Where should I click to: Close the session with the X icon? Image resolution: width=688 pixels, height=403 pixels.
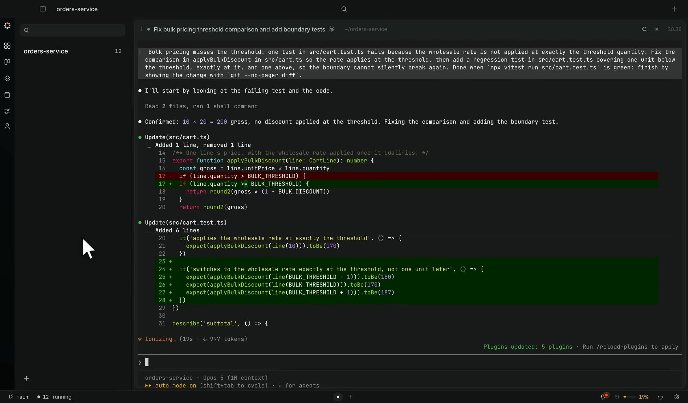point(656,29)
